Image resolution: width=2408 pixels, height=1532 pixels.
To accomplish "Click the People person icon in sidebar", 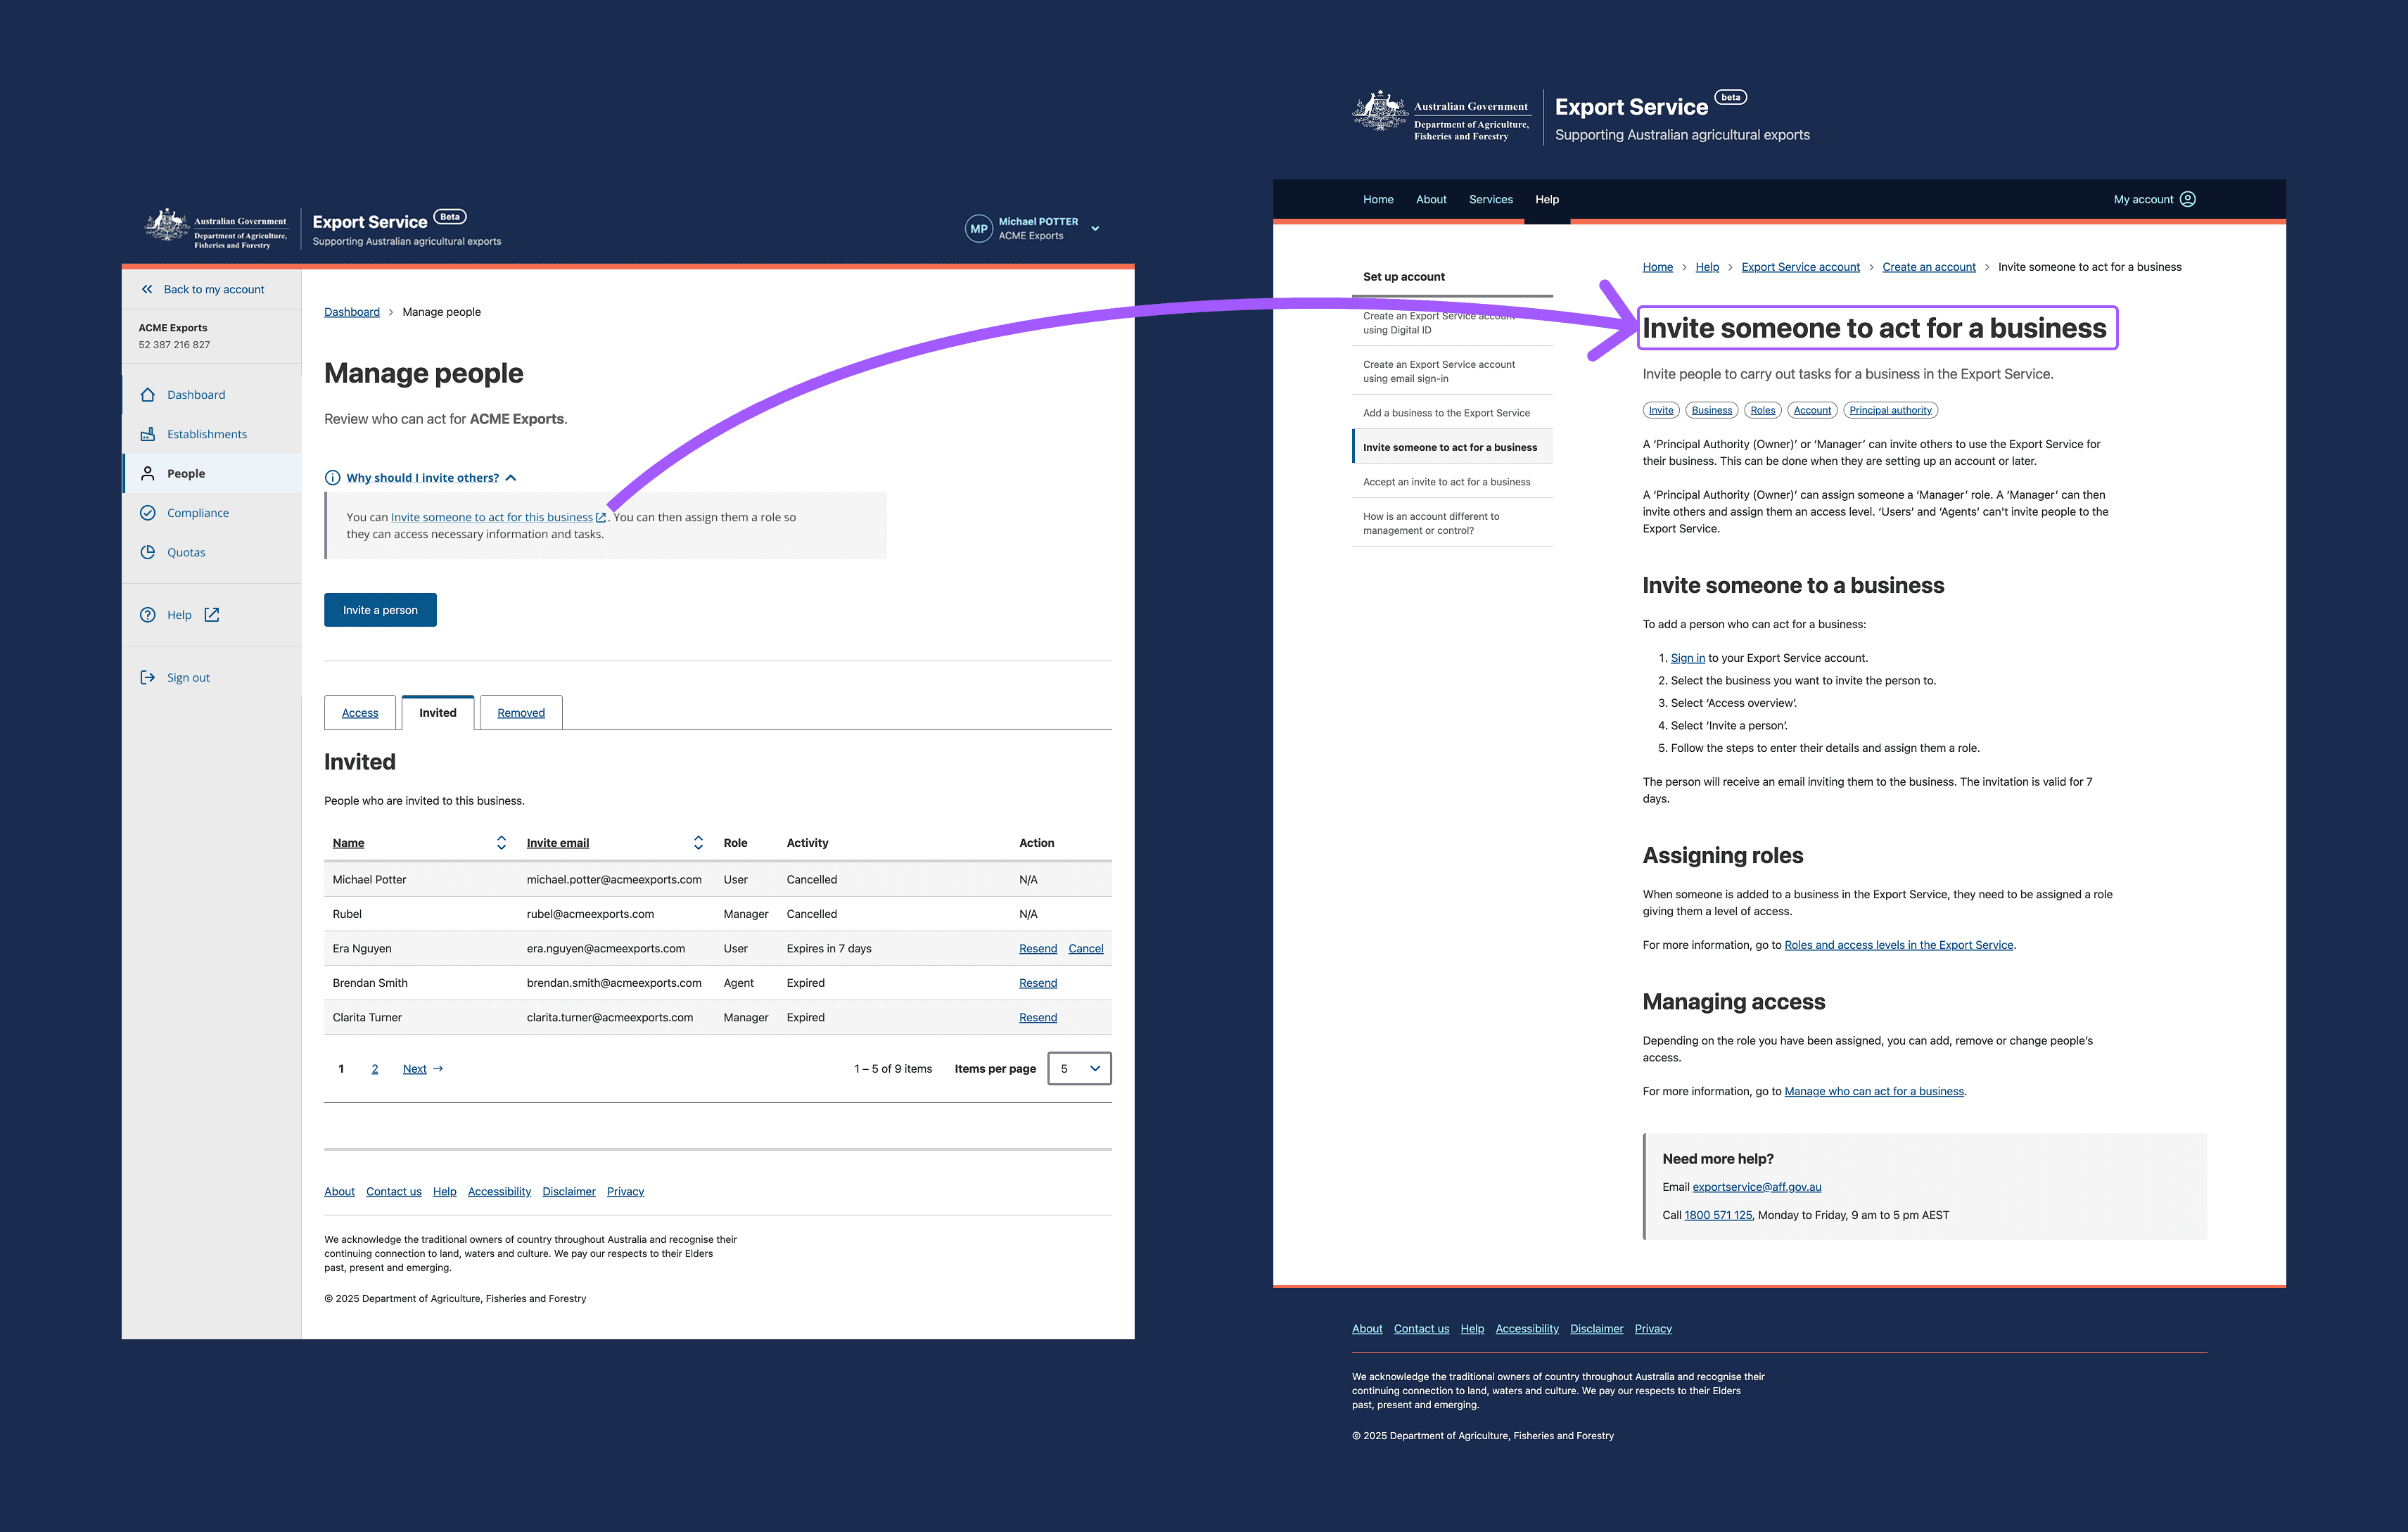I will [148, 473].
